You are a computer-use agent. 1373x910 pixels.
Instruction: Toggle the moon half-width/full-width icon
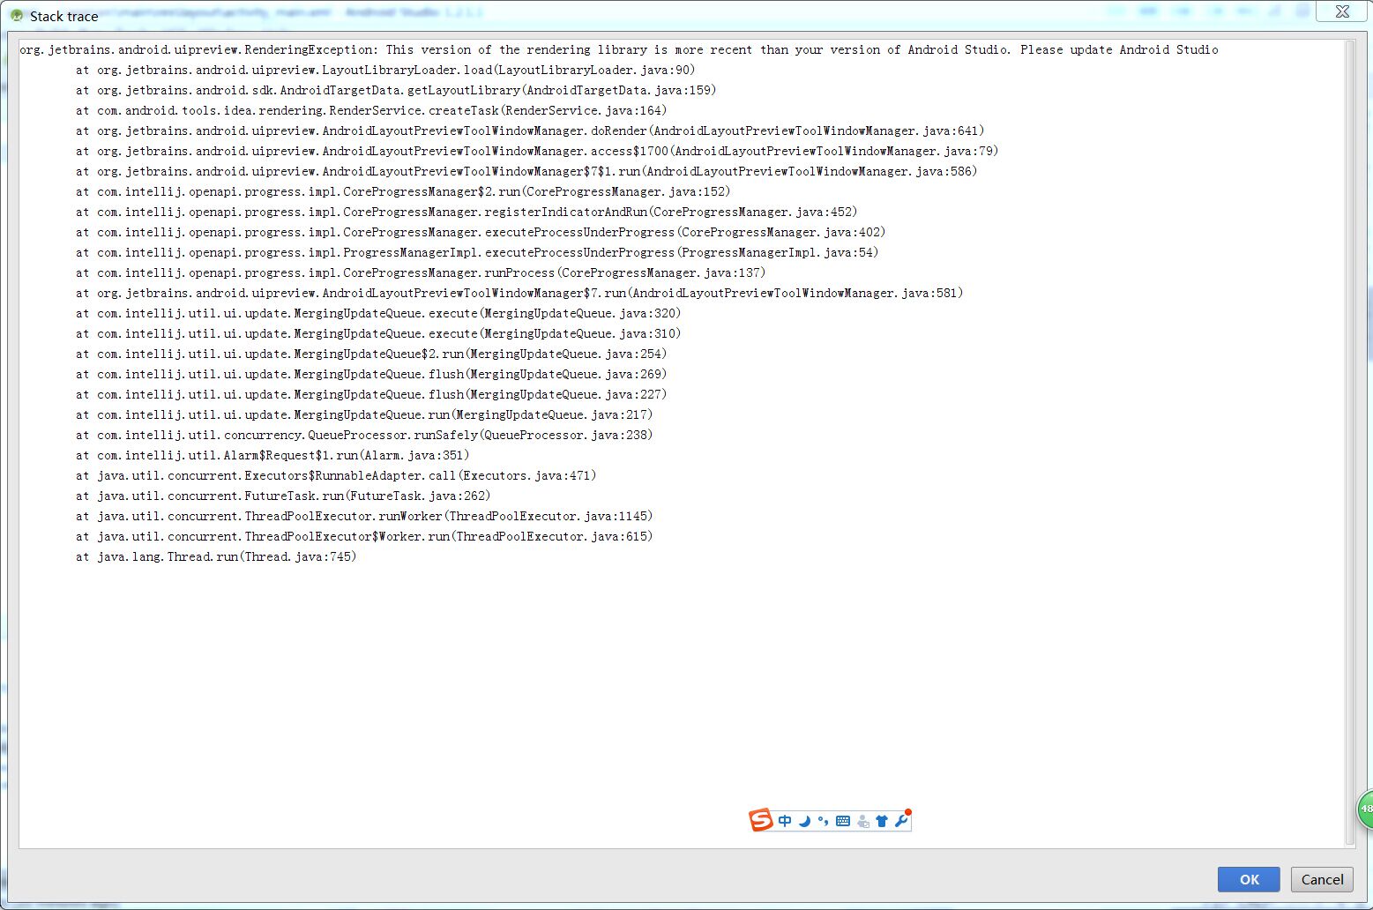click(x=804, y=821)
